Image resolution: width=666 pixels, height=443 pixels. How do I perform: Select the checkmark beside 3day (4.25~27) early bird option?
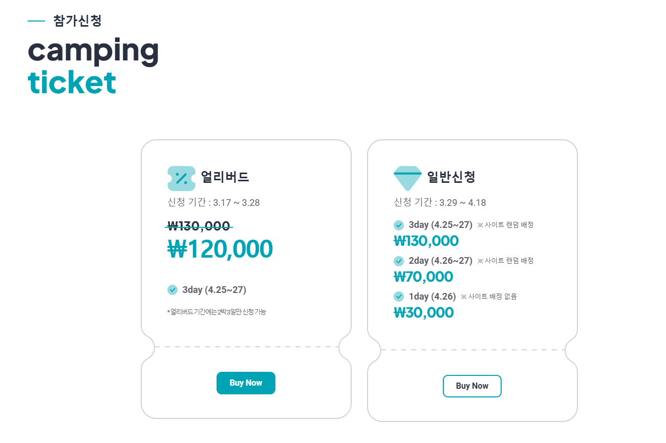(x=173, y=290)
